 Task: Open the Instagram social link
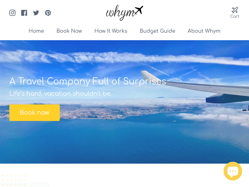(12, 13)
